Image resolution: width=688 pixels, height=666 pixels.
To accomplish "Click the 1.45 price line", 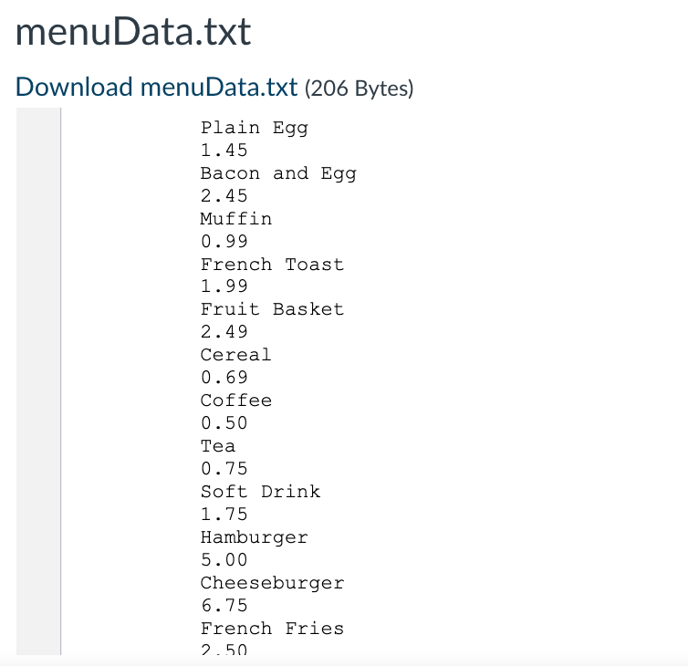I will point(224,150).
